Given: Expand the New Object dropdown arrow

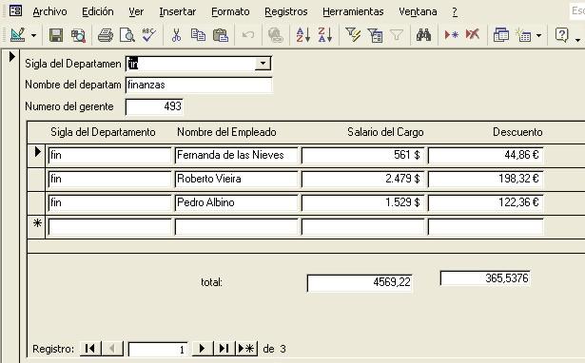Looking at the screenshot, I should pyautogui.click(x=538, y=36).
